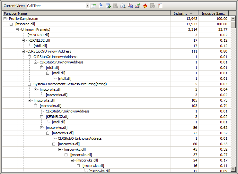Image resolution: width=238 pixels, height=174 pixels.
Task: Collapse the [mscorwks.dll] node with 37 samples
Action: 66,155
